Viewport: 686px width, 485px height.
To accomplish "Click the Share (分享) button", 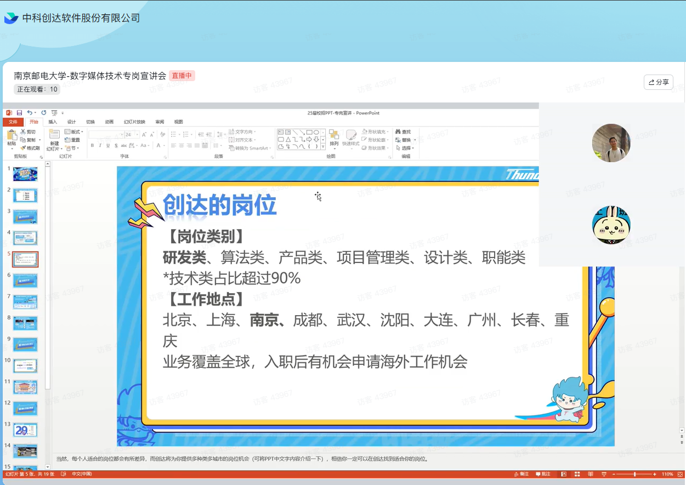I will point(658,82).
